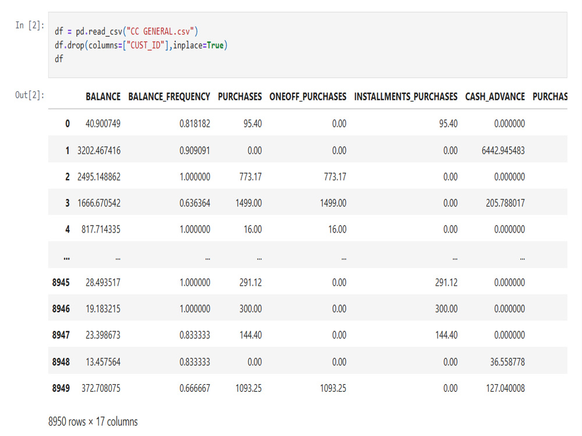Click the balance frequency value 0.909091
The height and width of the screenshot is (436, 582).
[195, 151]
